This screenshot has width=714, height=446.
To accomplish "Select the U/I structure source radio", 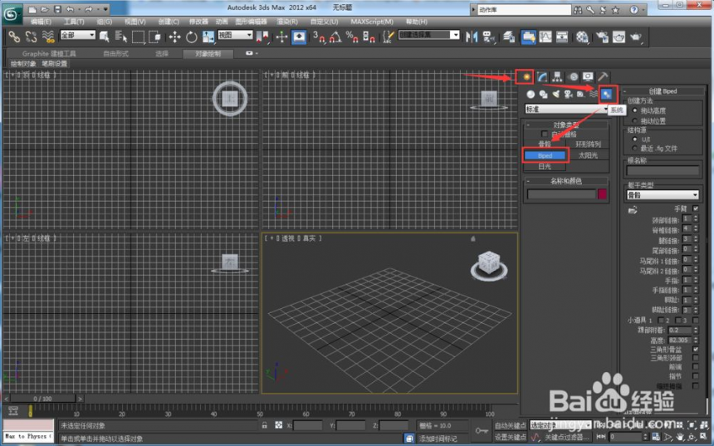I will point(635,139).
